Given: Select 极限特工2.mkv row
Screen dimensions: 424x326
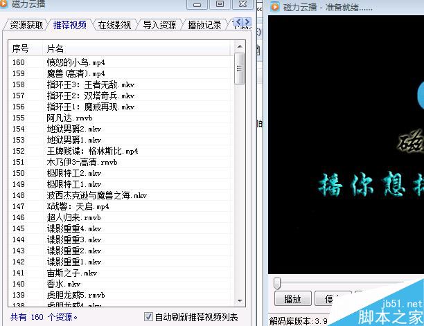Looking at the screenshot, I should (121, 173).
